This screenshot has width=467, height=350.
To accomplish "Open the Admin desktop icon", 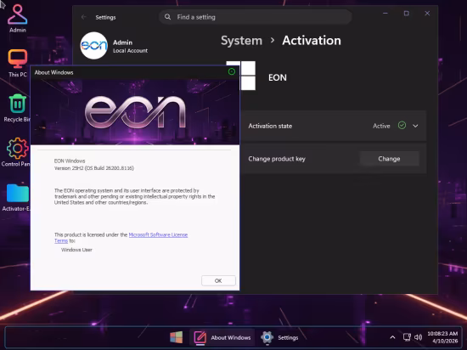I will click(17, 18).
